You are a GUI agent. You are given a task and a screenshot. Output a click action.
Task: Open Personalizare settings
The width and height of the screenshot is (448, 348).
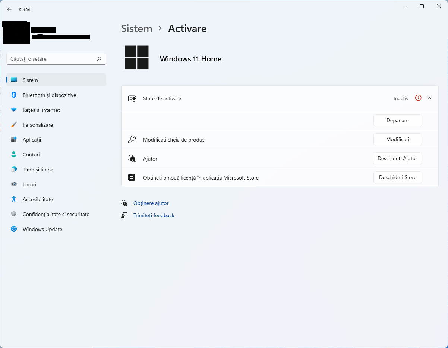point(56,125)
